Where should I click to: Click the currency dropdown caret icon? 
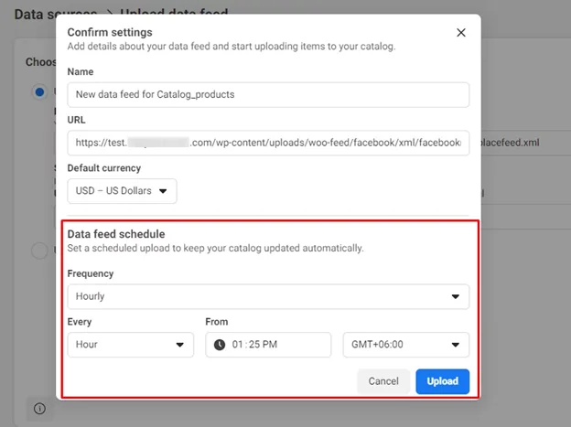click(x=163, y=191)
